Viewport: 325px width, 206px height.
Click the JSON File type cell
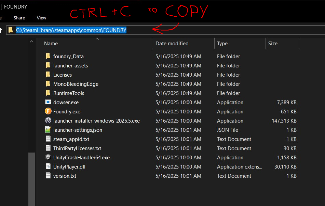[x=228, y=130]
